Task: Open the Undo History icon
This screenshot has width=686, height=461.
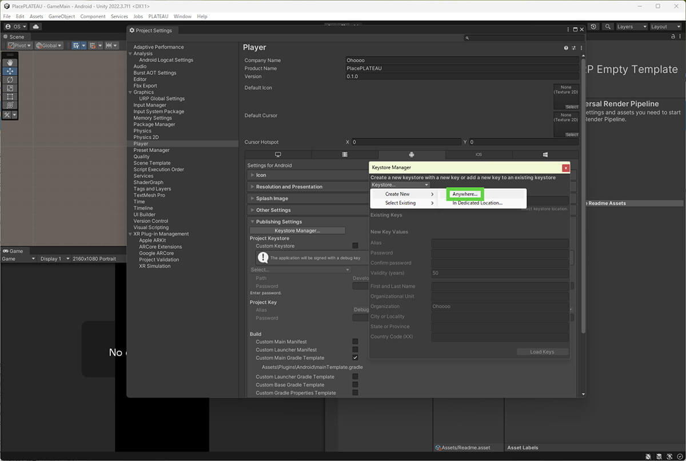Action: pos(594,27)
